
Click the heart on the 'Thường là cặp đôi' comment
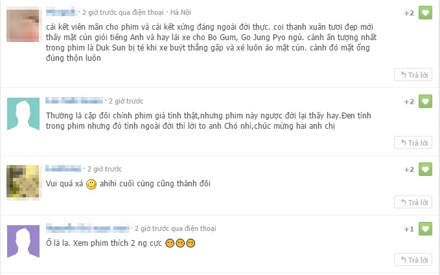pyautogui.click(x=425, y=101)
